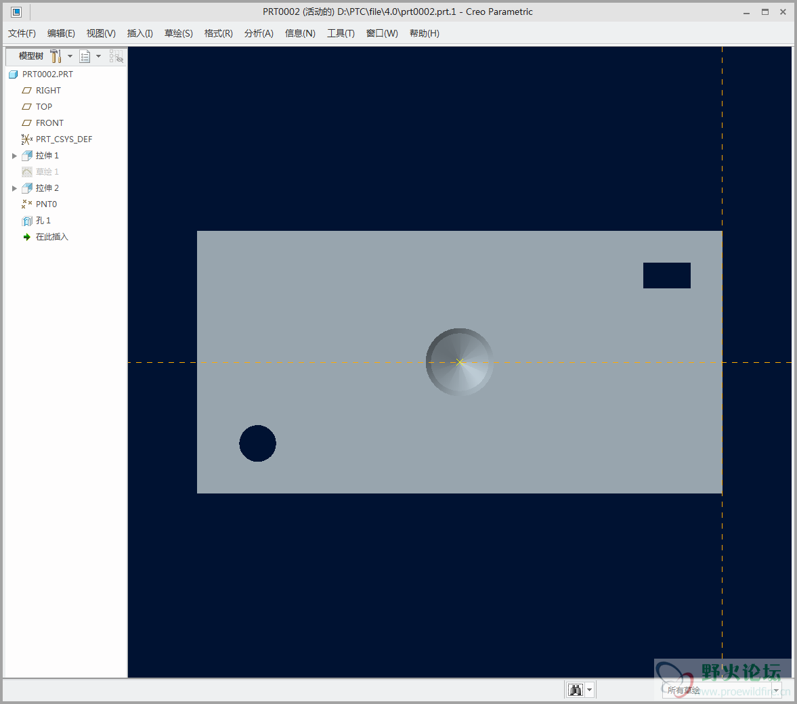Select PRT0002.PRT root part icon
This screenshot has height=704, width=797.
14,74
